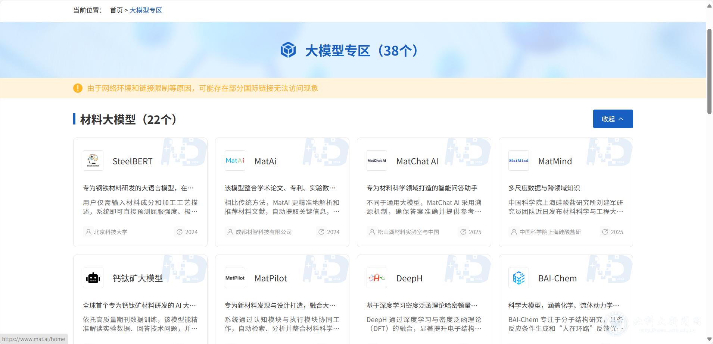713x344 pixels.
Task: Open the 钙钛矿大模型 title
Action: pyautogui.click(x=138, y=278)
